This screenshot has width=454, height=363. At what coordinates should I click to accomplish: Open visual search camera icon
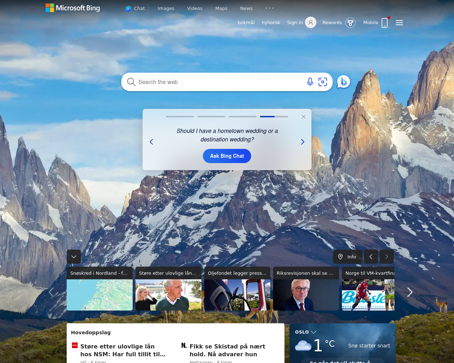coord(323,82)
